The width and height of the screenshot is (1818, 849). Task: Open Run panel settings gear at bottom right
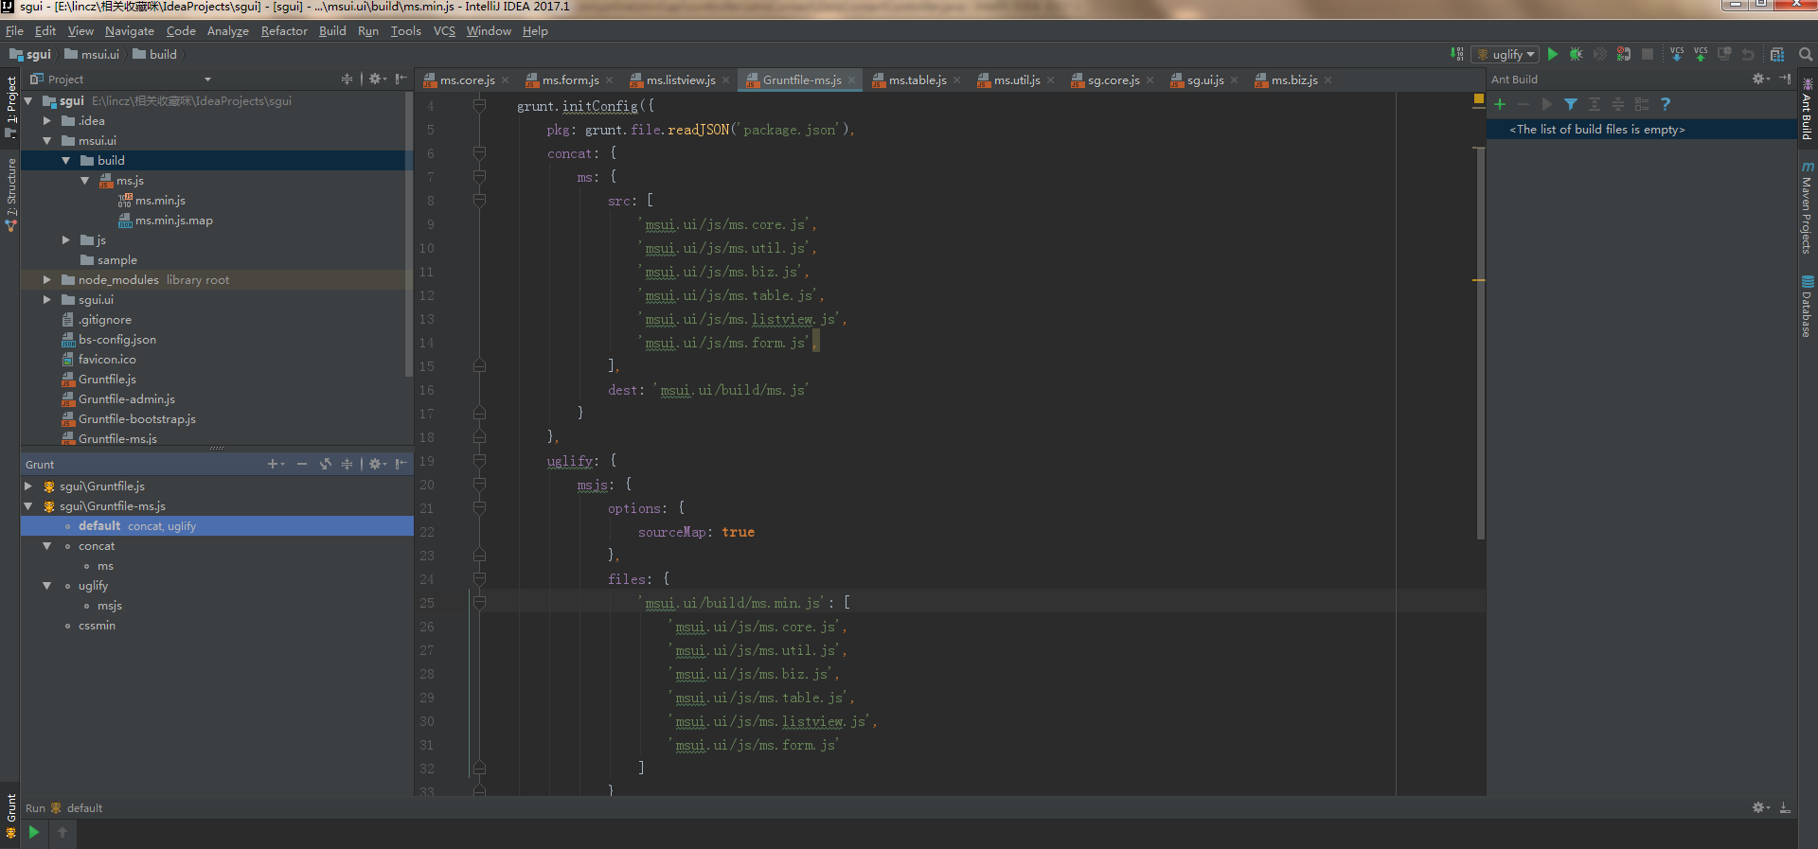point(1760,808)
